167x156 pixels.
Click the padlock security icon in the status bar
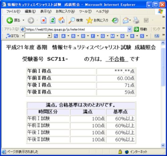click(120, 152)
